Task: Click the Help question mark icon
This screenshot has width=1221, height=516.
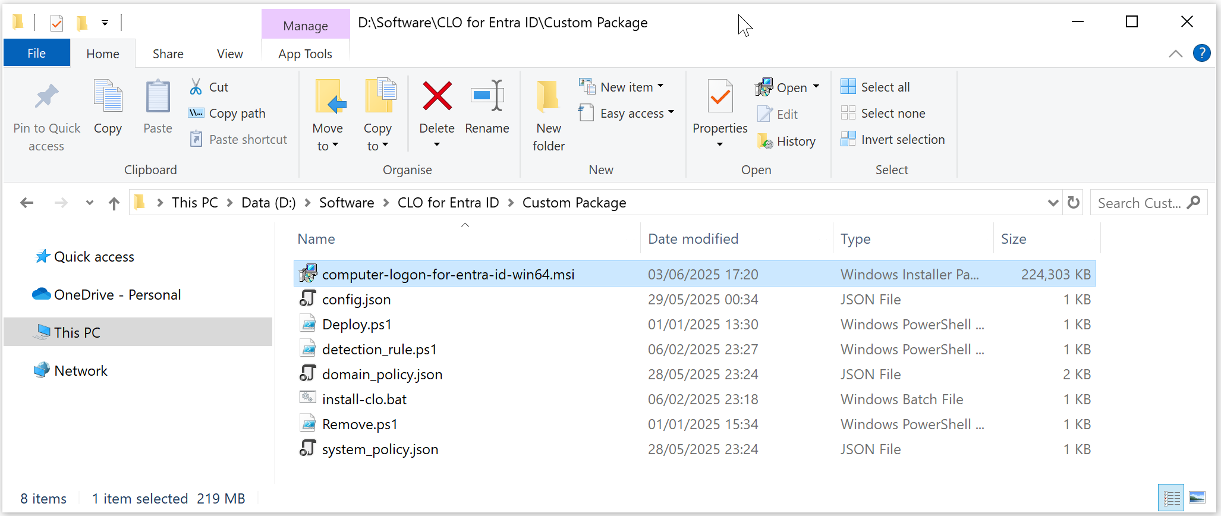Action: pyautogui.click(x=1201, y=54)
